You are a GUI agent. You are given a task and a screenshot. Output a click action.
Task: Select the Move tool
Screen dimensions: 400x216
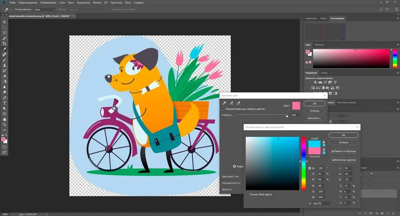point(4,22)
